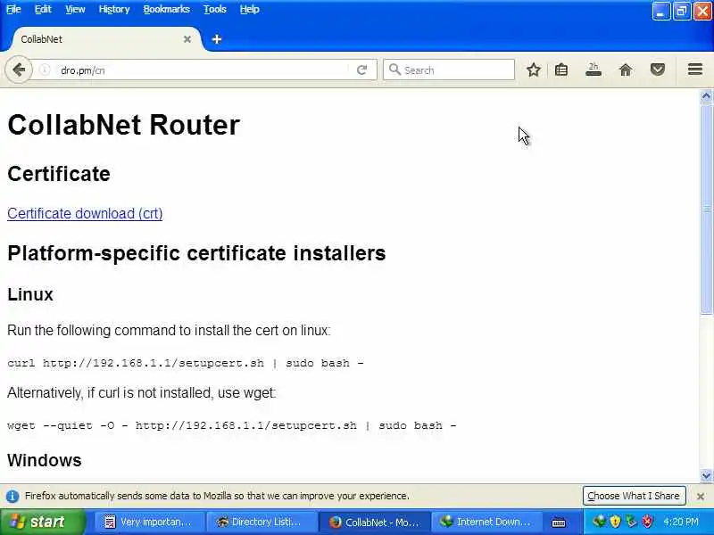714x535 pixels.
Task: Switch to Internet Download taskbar window
Action: point(486,522)
